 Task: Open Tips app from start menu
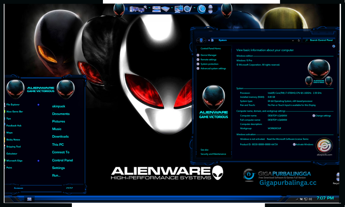[9, 118]
